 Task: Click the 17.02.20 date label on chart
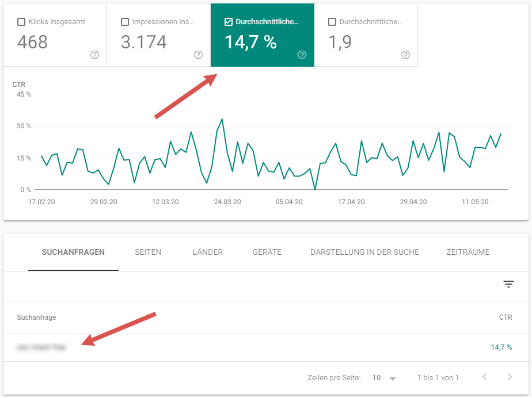click(x=41, y=202)
